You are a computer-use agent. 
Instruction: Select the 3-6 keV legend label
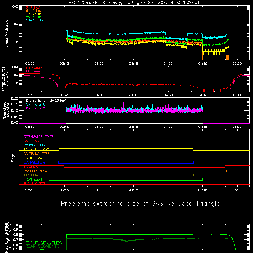point(33,8)
